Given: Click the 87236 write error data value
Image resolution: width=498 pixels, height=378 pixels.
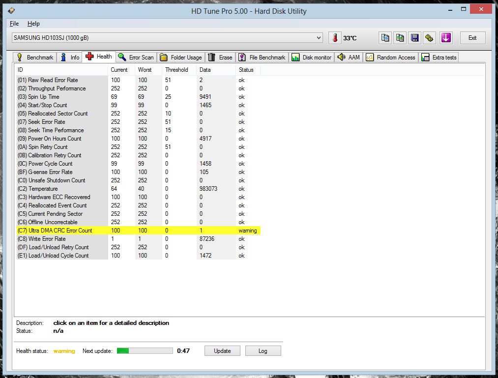Looking at the screenshot, I should pos(207,239).
